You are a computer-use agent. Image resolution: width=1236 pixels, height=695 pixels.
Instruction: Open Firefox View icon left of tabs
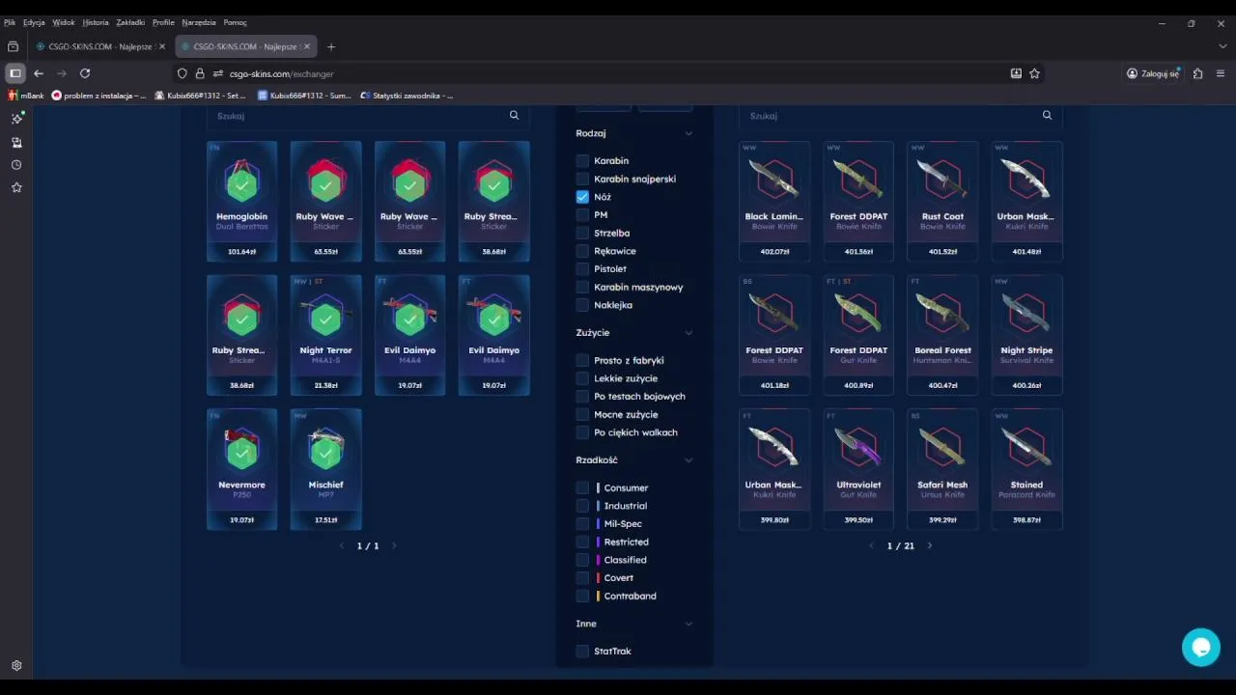tap(13, 46)
